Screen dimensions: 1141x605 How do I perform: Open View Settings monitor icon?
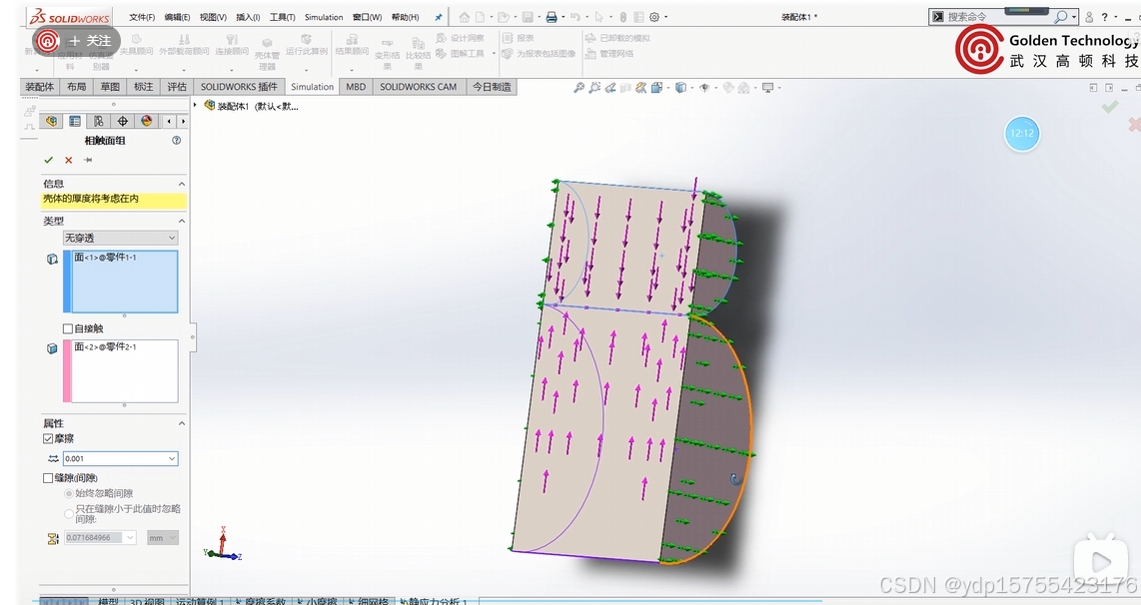click(767, 87)
